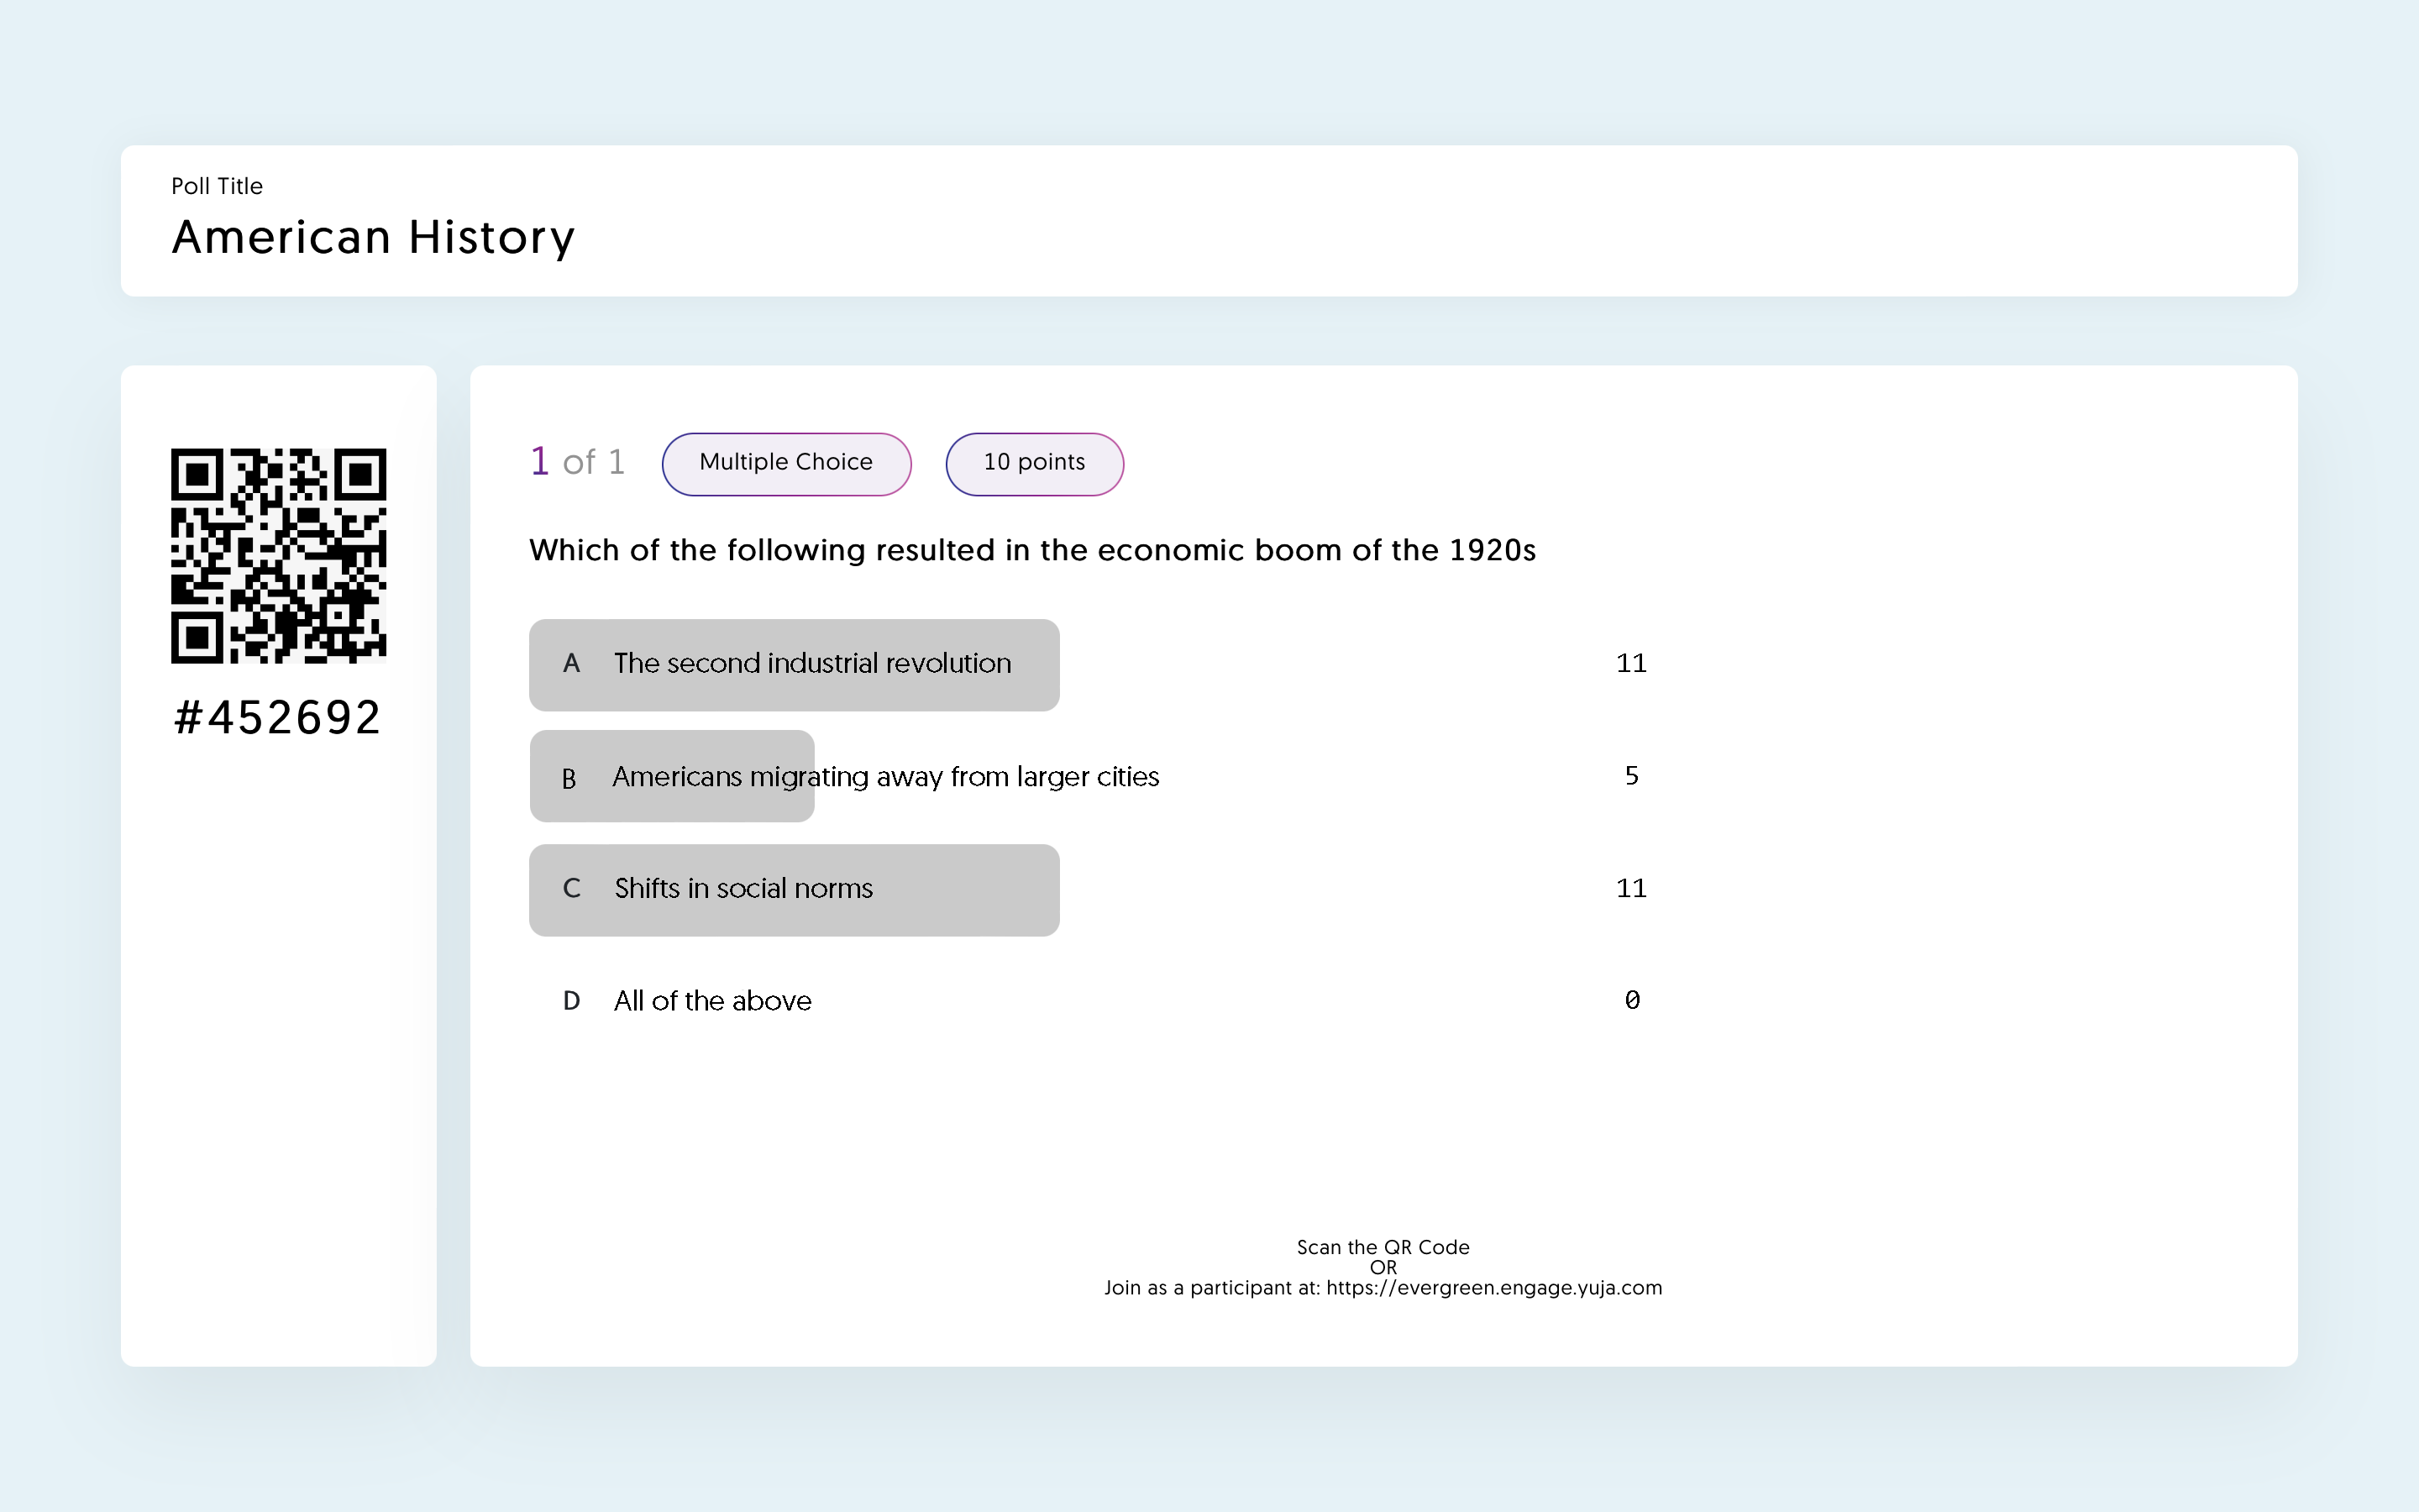Screen dimensions: 2419x1512
Task: Click the 'Scan the QR Code' text
Action: click(x=1383, y=1247)
